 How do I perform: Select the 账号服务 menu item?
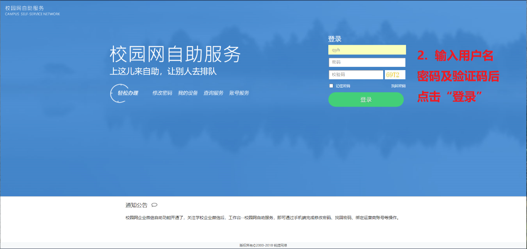(x=239, y=93)
